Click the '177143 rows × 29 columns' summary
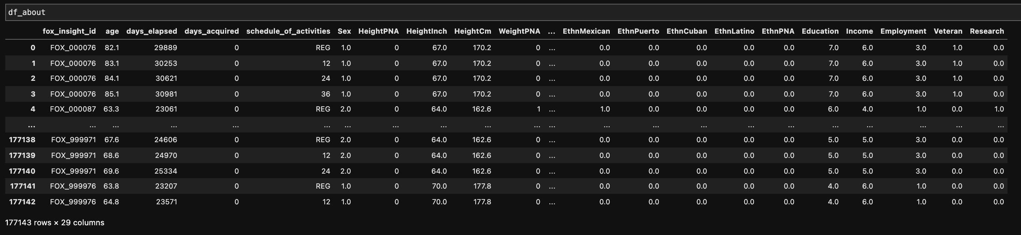1021x235 pixels. (x=55, y=223)
